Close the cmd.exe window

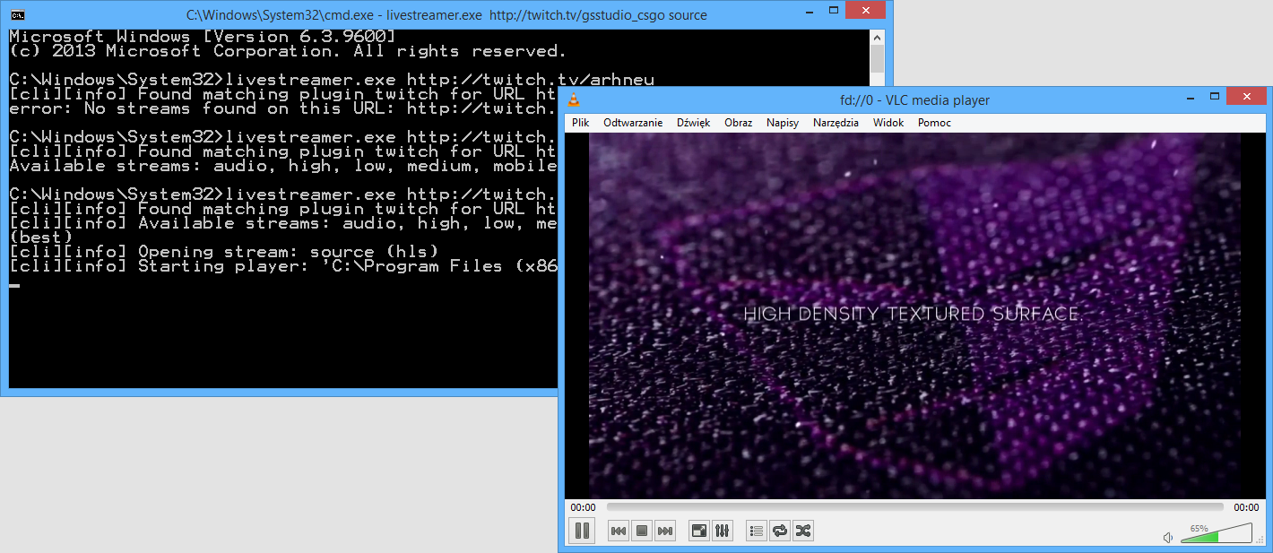tap(864, 12)
